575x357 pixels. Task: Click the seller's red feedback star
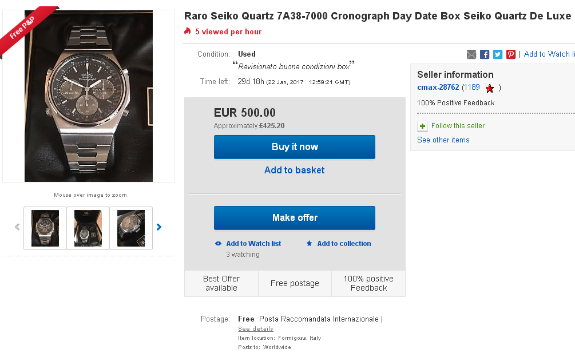click(490, 88)
